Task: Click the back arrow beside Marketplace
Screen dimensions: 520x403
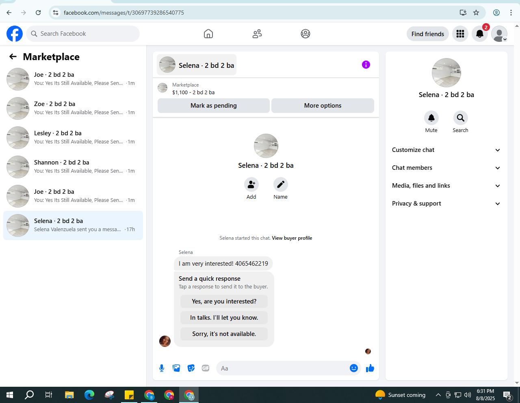Action: [13, 57]
